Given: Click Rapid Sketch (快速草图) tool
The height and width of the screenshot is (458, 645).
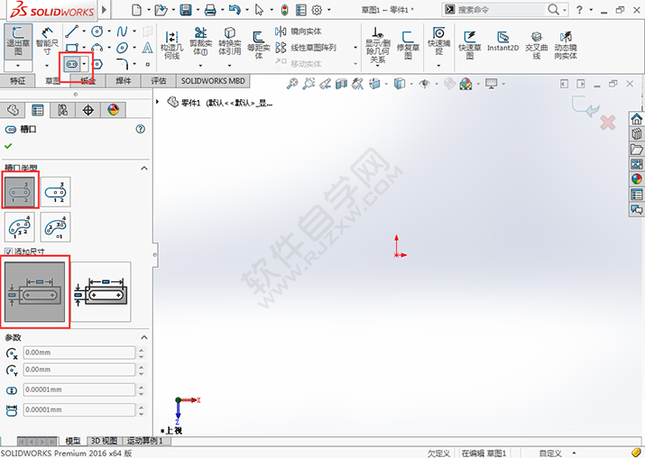Looking at the screenshot, I should [x=470, y=45].
